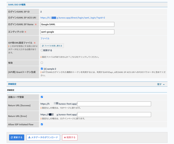Click the 更新する button
Viewport: 174px width, 144px height.
[x=17, y=137]
